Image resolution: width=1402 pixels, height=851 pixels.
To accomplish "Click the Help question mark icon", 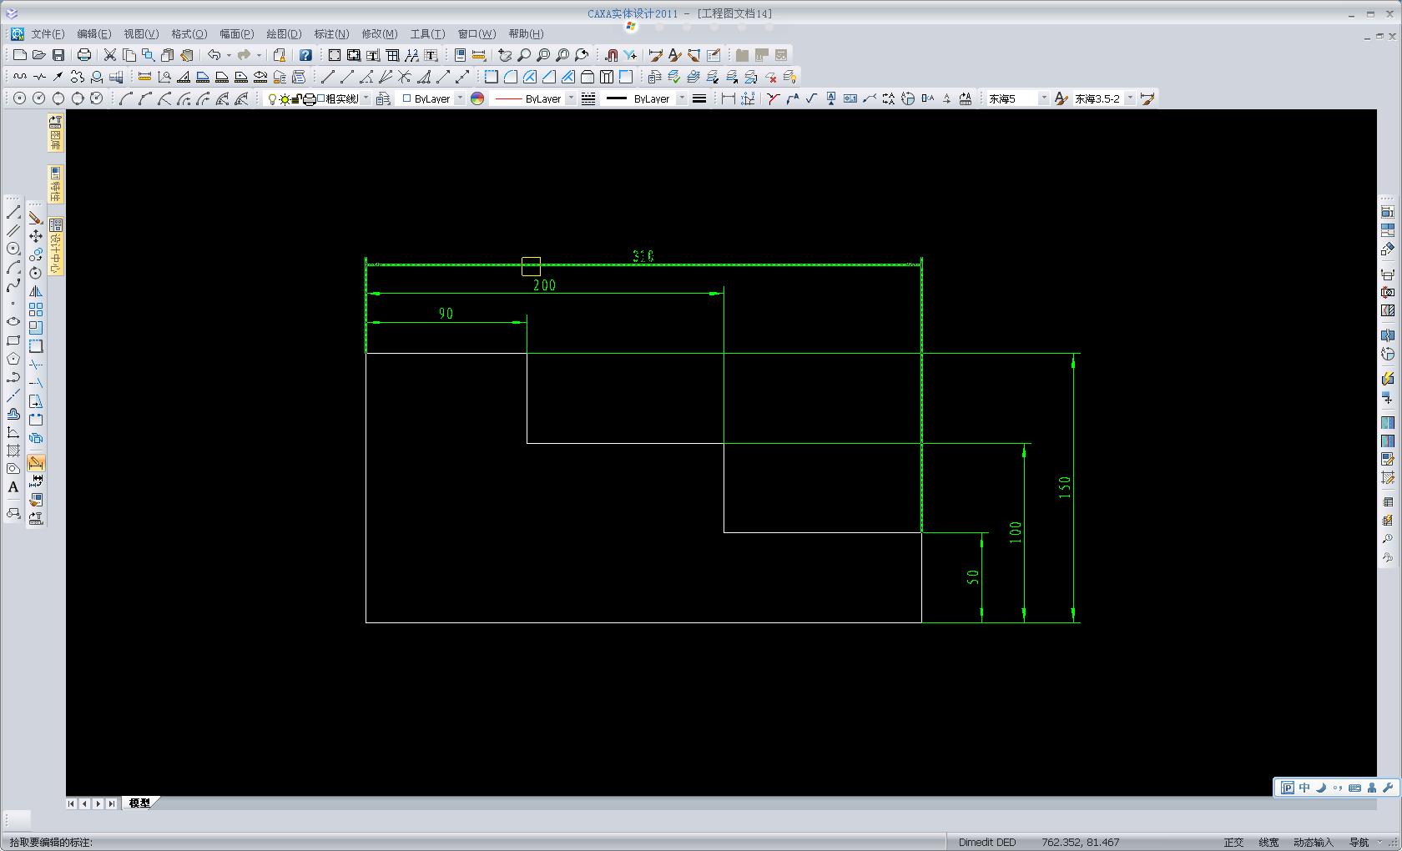I will click(x=305, y=55).
